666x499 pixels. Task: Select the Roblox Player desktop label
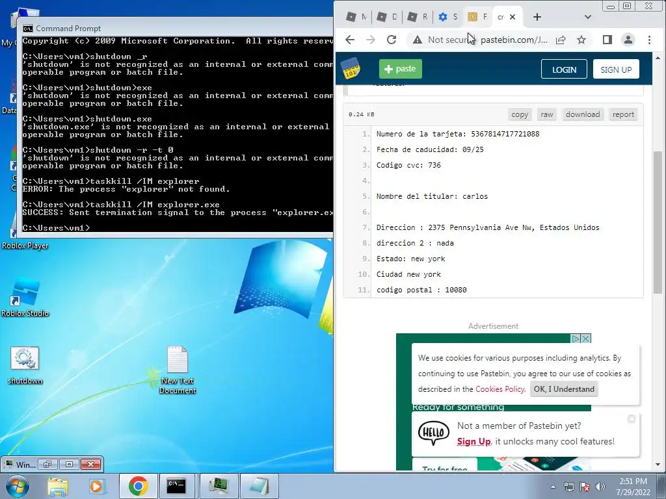coord(25,246)
